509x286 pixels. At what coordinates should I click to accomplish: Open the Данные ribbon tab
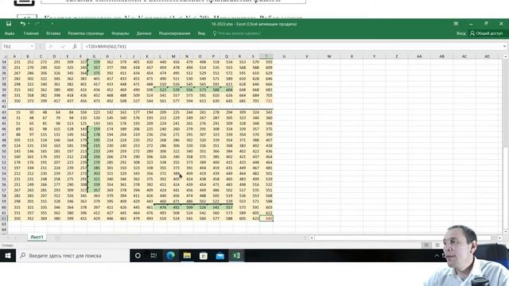[144, 33]
